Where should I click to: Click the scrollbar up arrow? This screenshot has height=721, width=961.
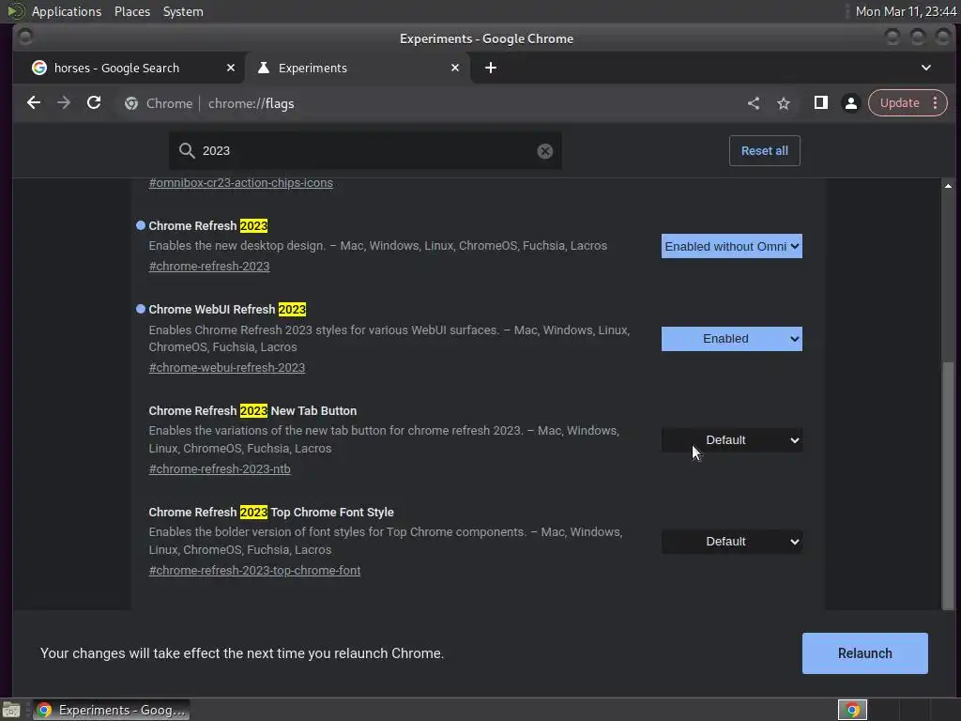[x=948, y=186]
